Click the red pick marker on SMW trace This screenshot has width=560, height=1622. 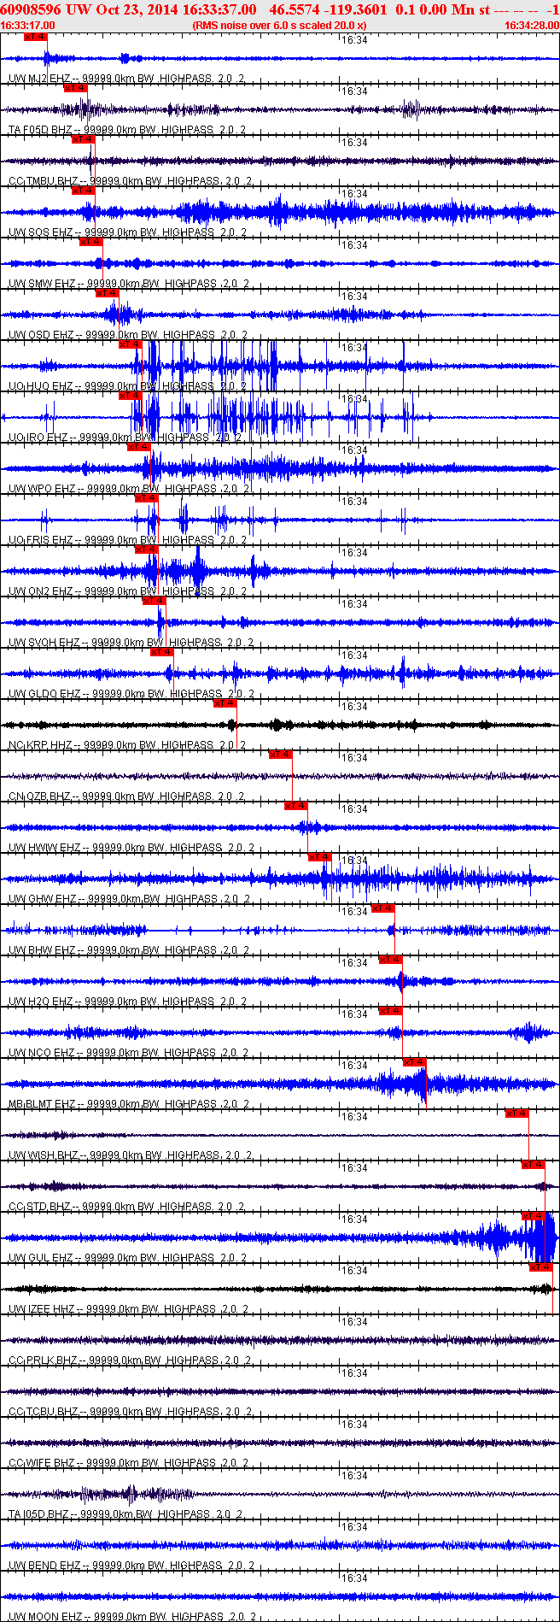[x=90, y=242]
